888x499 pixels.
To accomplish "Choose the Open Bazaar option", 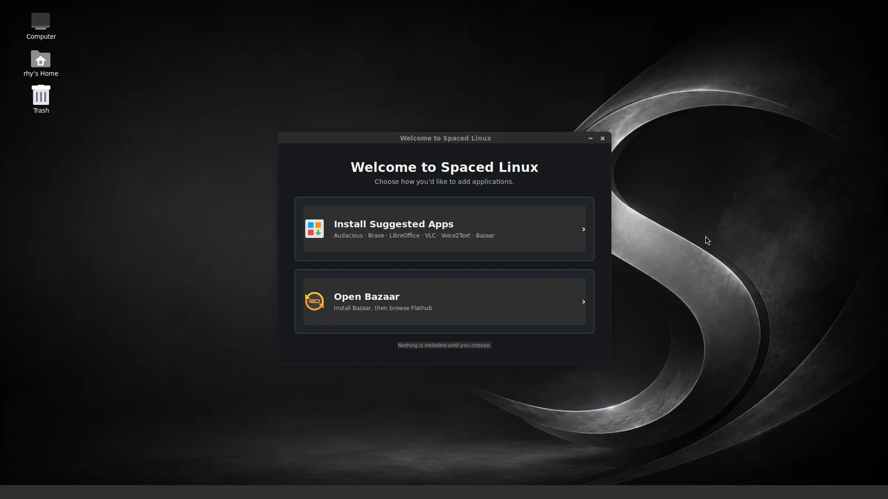I will click(444, 302).
